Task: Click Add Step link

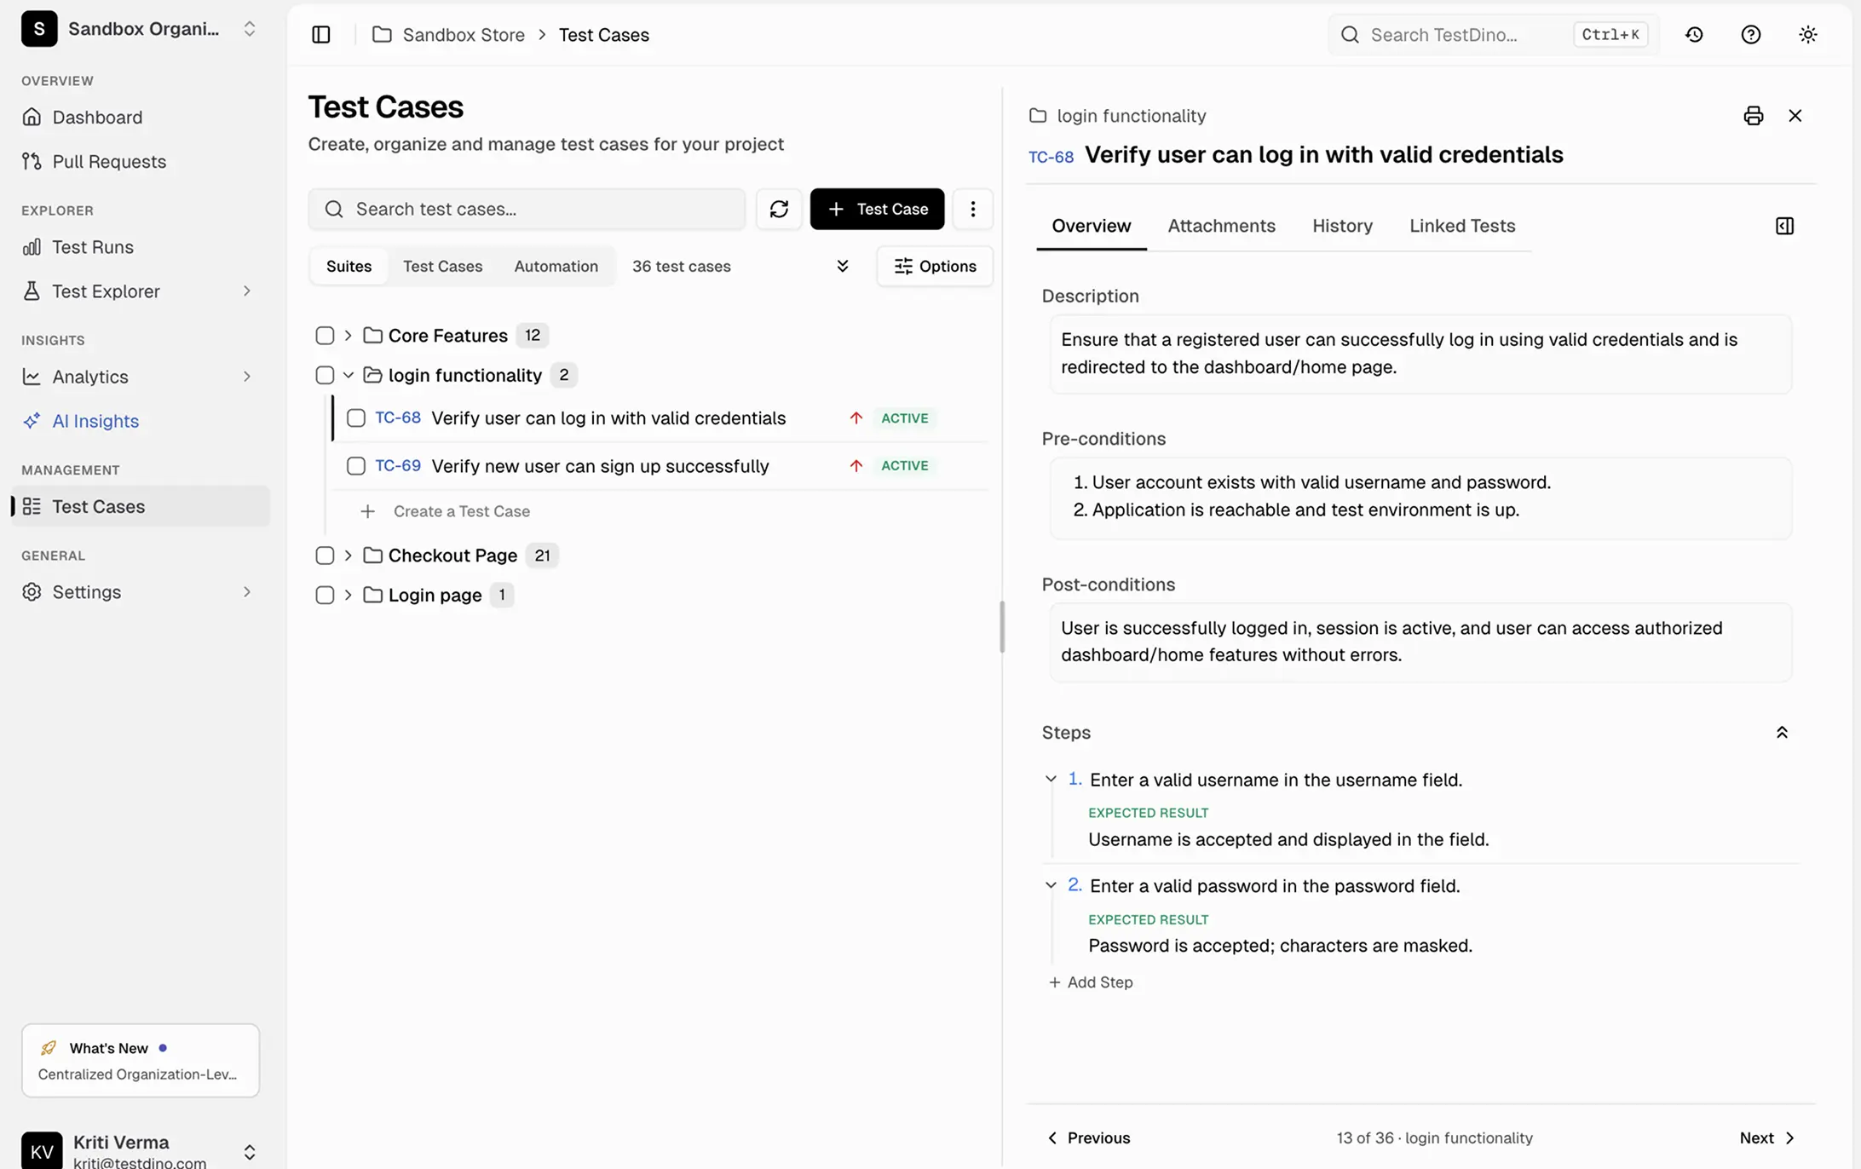Action: pos(1090,982)
